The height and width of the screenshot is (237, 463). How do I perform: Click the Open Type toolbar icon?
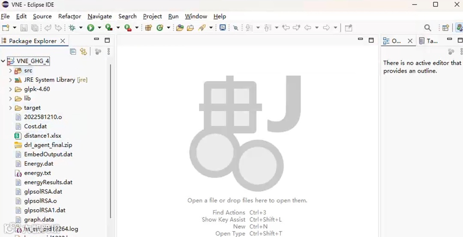[x=180, y=28]
